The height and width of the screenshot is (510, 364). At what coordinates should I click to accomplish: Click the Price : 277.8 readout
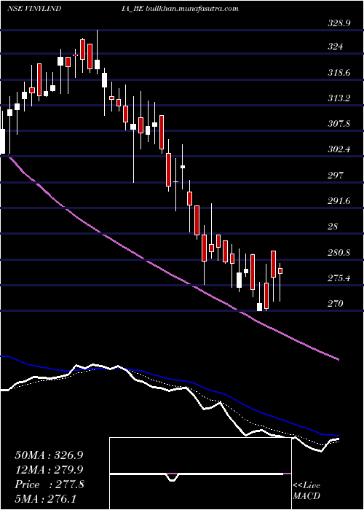(x=50, y=484)
